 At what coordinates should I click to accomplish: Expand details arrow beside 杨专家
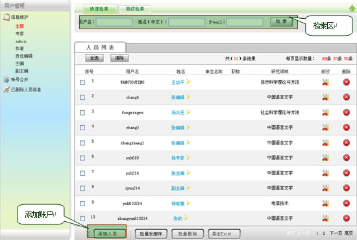(x=188, y=158)
